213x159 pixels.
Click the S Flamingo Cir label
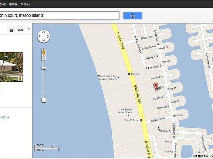(155, 67)
